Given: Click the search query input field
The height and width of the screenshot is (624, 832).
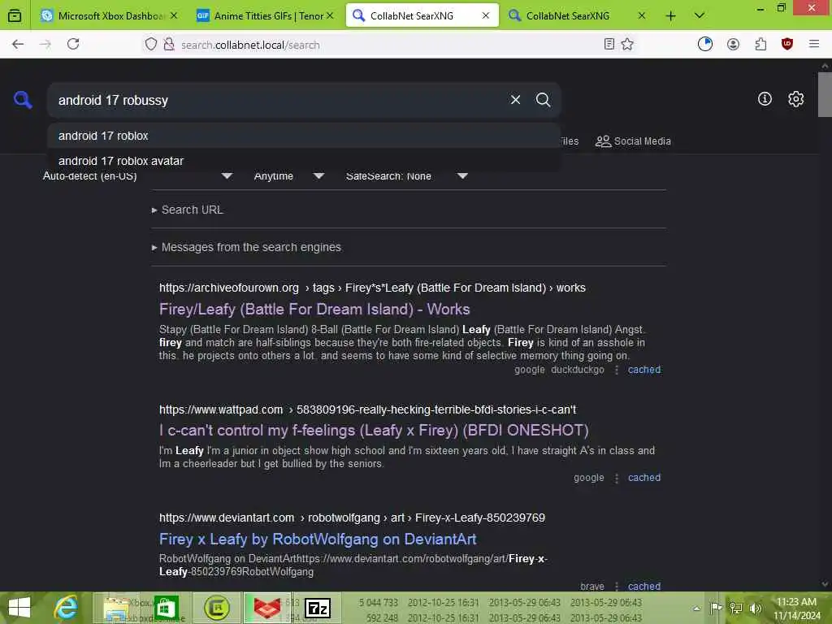Looking at the screenshot, I should point(279,100).
